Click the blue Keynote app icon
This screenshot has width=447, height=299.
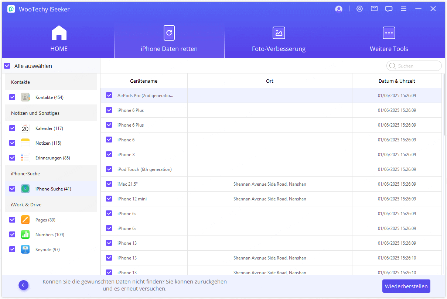(25, 249)
